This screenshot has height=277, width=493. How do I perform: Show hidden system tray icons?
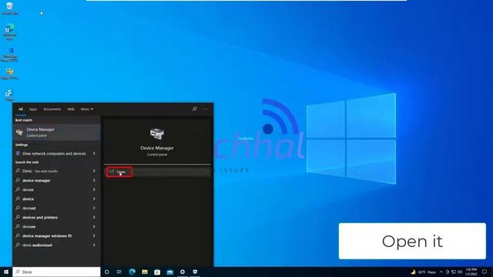coord(441,272)
